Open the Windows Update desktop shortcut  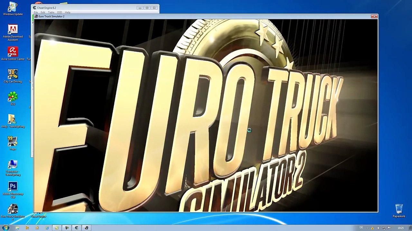(x=13, y=9)
